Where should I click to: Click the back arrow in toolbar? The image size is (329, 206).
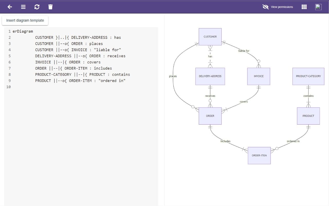10,7
